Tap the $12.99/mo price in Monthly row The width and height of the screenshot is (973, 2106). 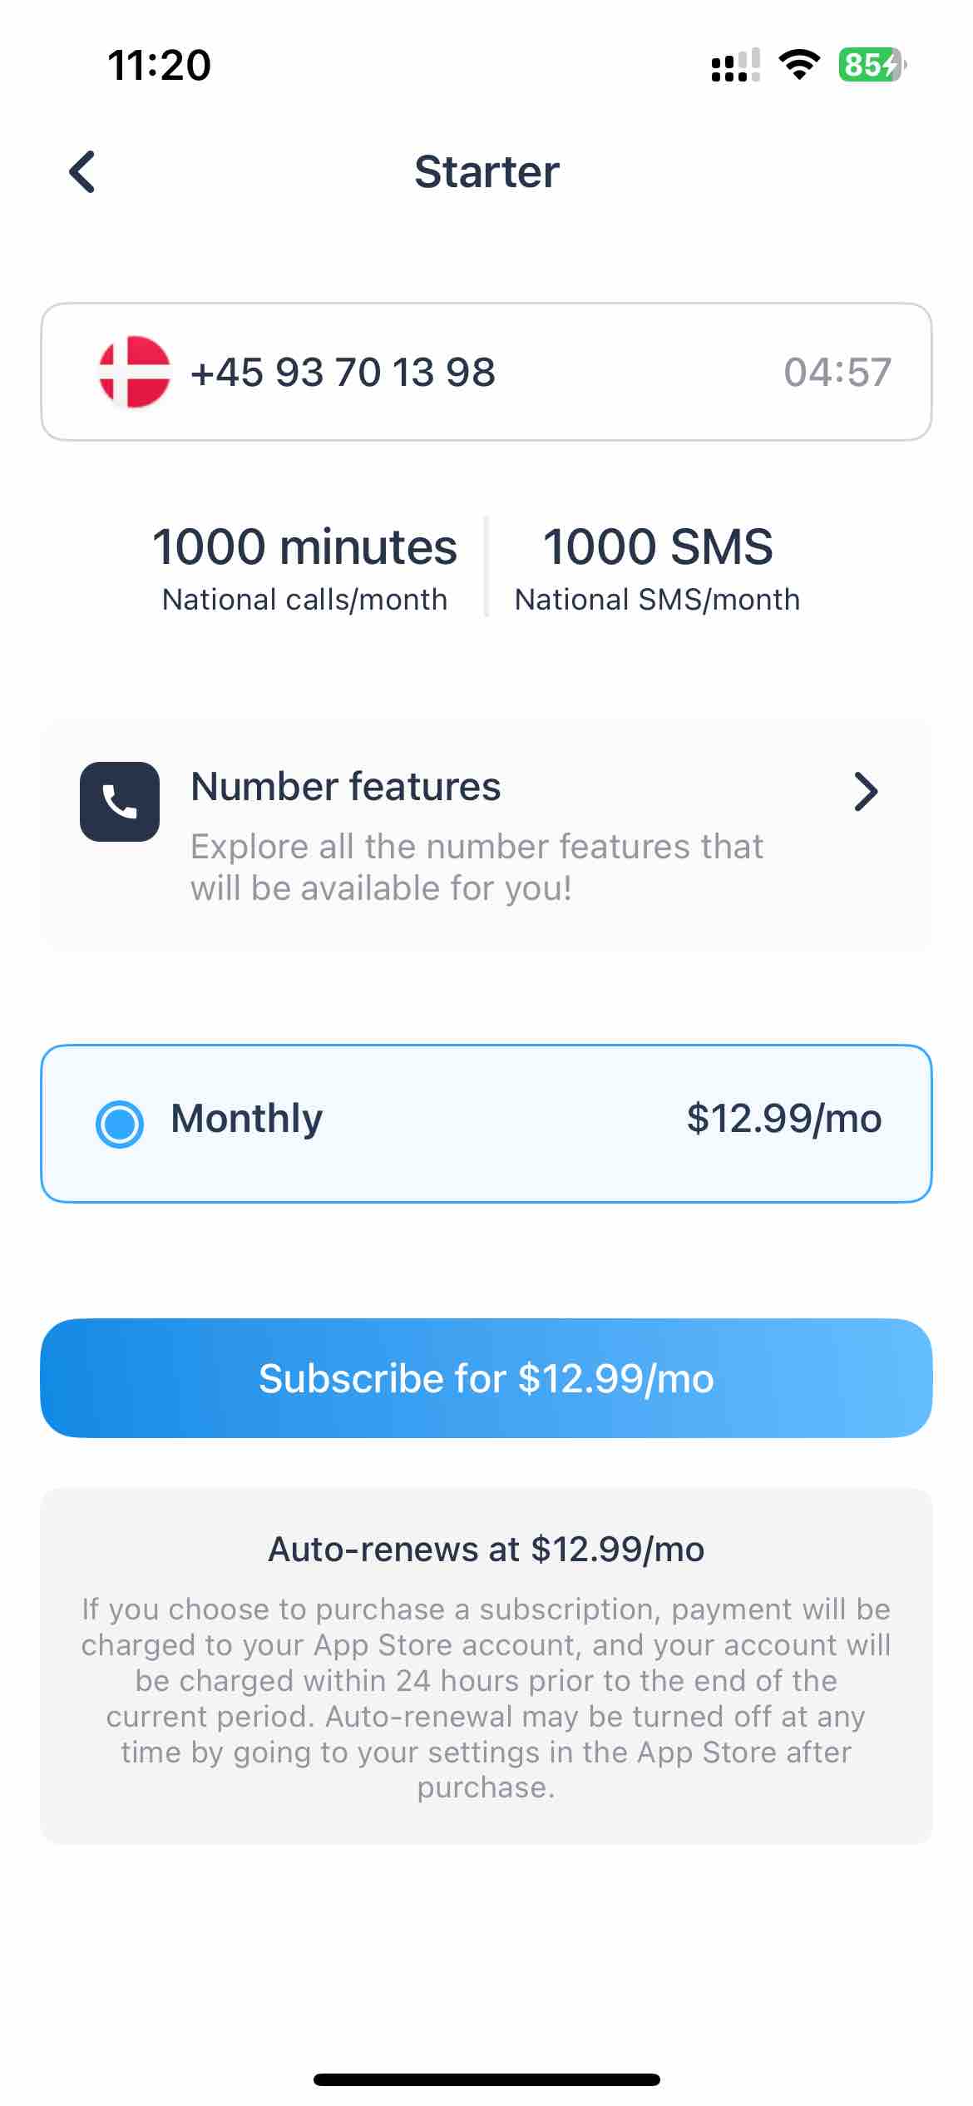(x=784, y=1119)
